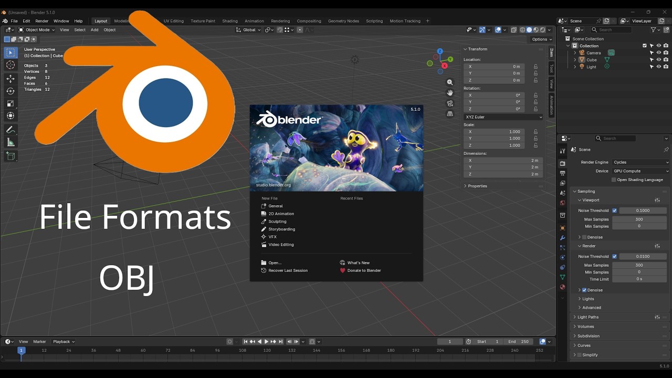This screenshot has height=378, width=672.
Task: Switch to wireframe viewport shading
Action: click(522, 30)
